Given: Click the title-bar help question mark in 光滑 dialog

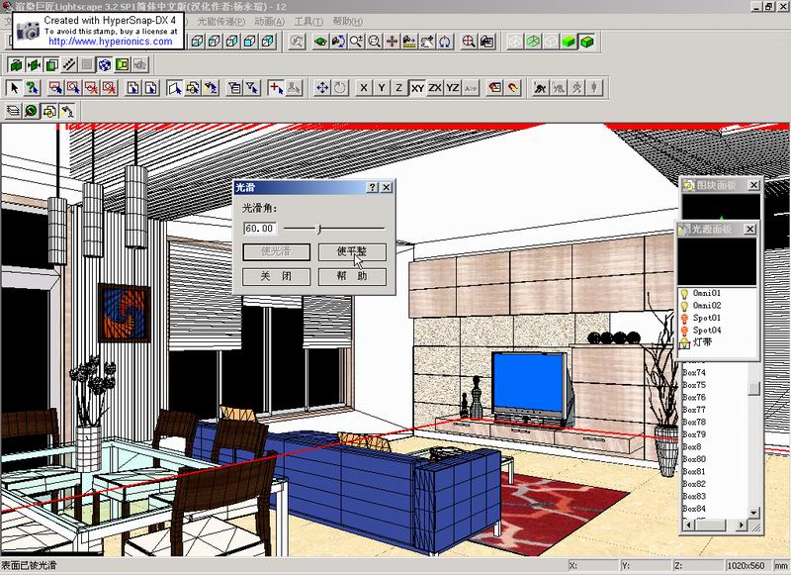Looking at the screenshot, I should pyautogui.click(x=373, y=187).
